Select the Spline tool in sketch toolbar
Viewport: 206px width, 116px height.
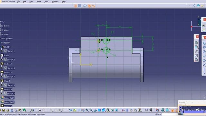[x=204, y=56]
